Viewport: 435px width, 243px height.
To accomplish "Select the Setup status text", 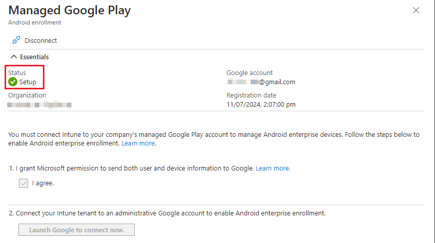I will pyautogui.click(x=28, y=82).
